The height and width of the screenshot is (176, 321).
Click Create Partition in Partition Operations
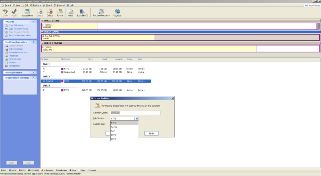tap(16, 46)
